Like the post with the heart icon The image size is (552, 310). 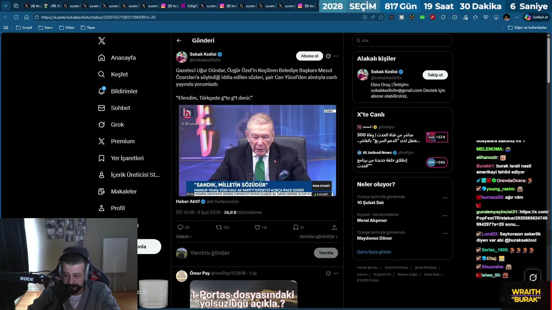pyautogui.click(x=257, y=227)
